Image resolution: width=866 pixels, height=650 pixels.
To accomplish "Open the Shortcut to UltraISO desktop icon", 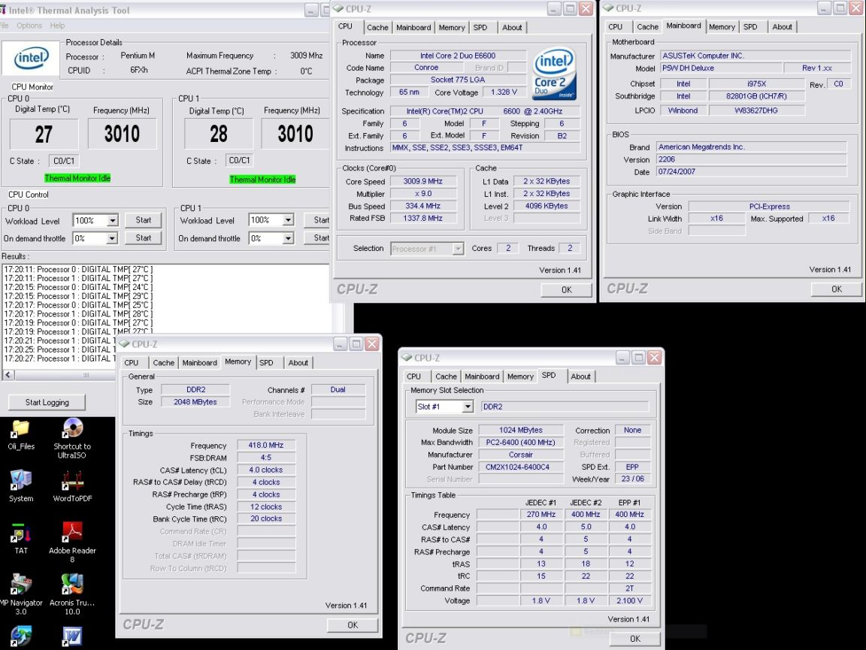I will click(x=72, y=438).
